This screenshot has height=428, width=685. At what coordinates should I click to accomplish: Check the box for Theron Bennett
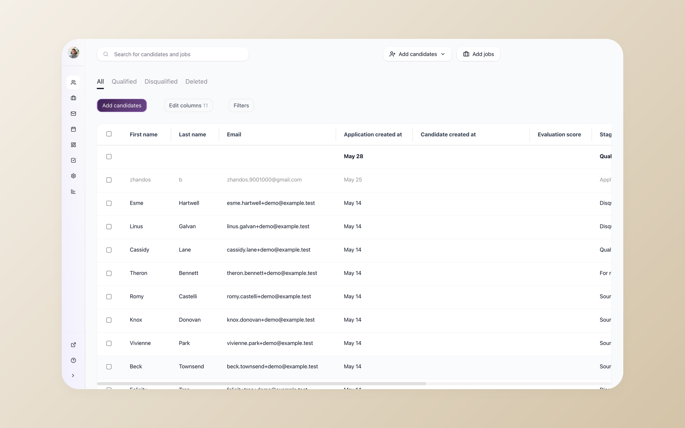coord(109,274)
